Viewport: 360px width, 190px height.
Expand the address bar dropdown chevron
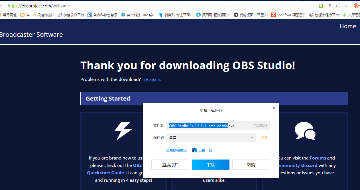pos(345,6)
